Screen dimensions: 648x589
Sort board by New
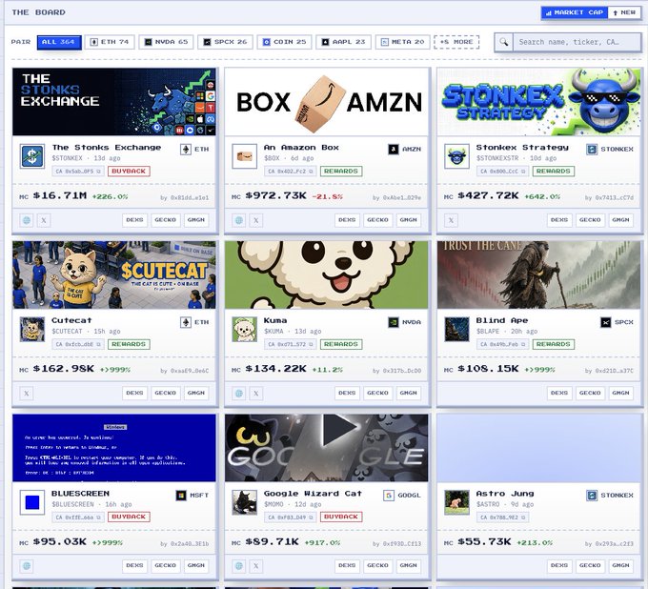(x=624, y=12)
